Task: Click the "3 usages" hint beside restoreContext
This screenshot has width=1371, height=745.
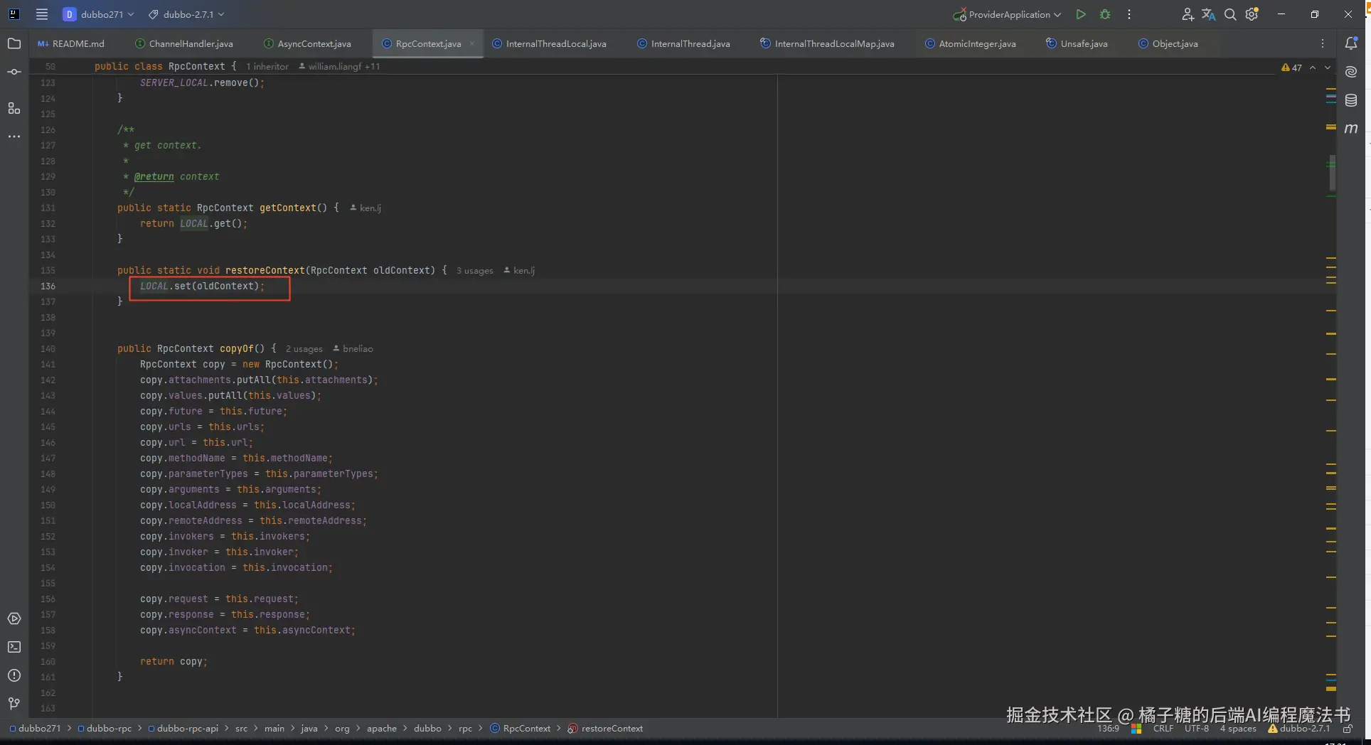Action: coord(474,271)
